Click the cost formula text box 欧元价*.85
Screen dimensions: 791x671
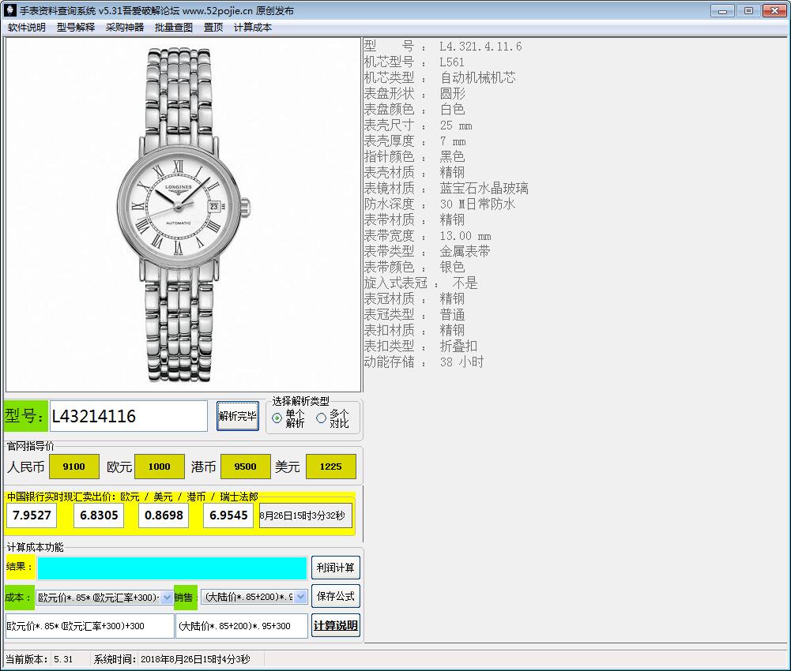click(x=89, y=626)
